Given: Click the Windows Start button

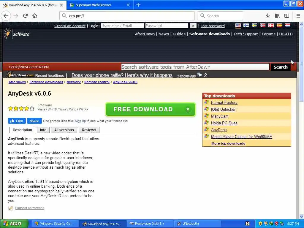Looking at the screenshot, I should [14, 224].
